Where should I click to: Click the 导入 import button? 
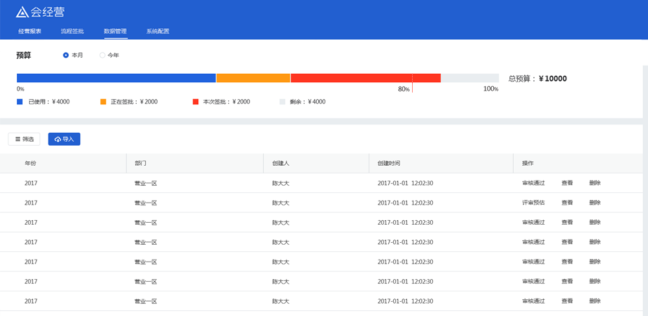(x=64, y=139)
